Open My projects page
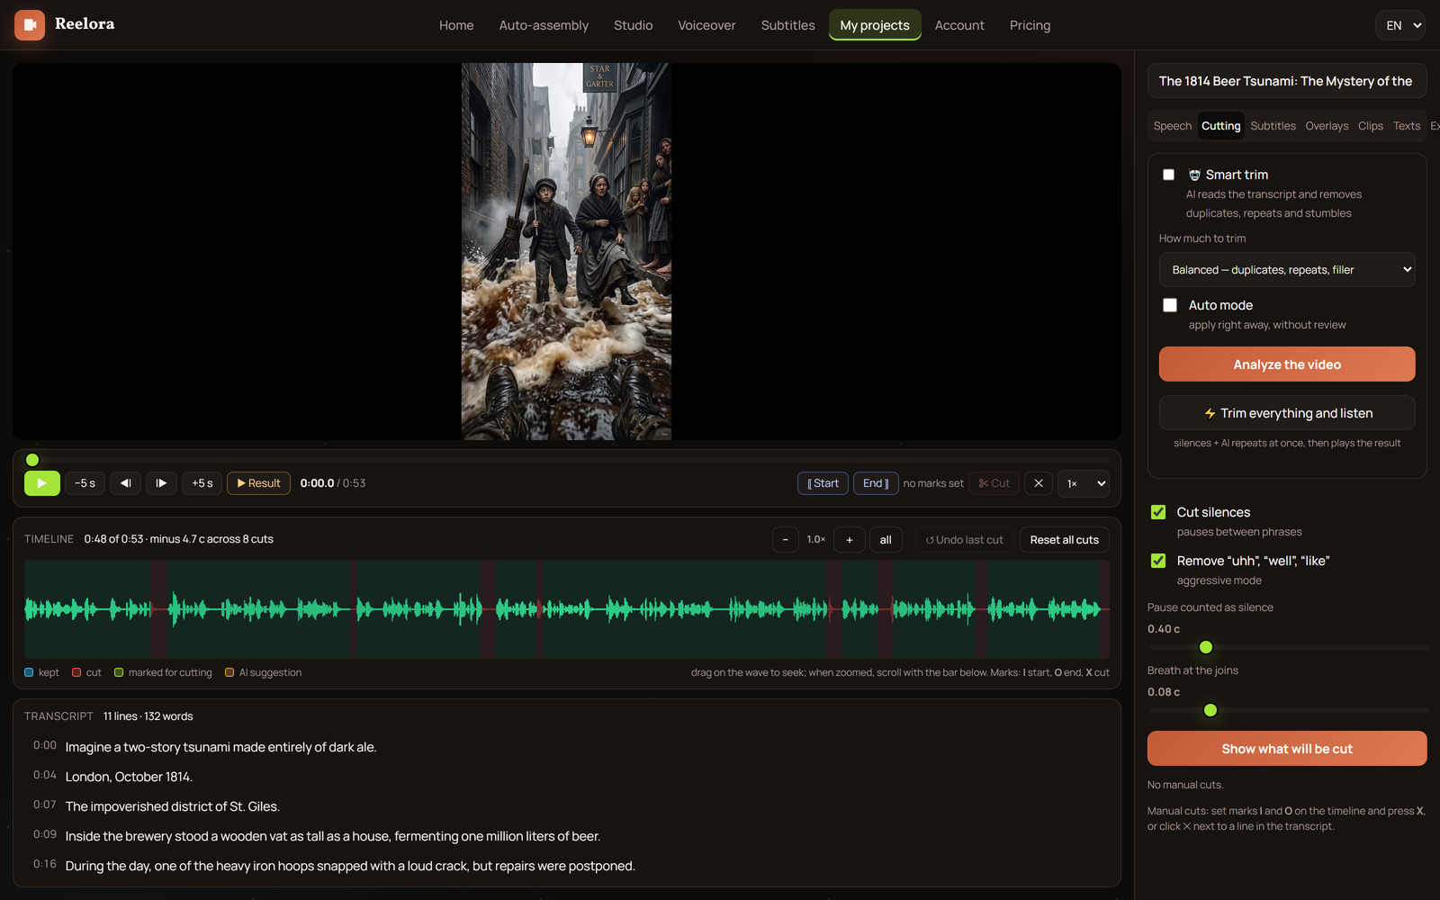The width and height of the screenshot is (1440, 900). [875, 25]
